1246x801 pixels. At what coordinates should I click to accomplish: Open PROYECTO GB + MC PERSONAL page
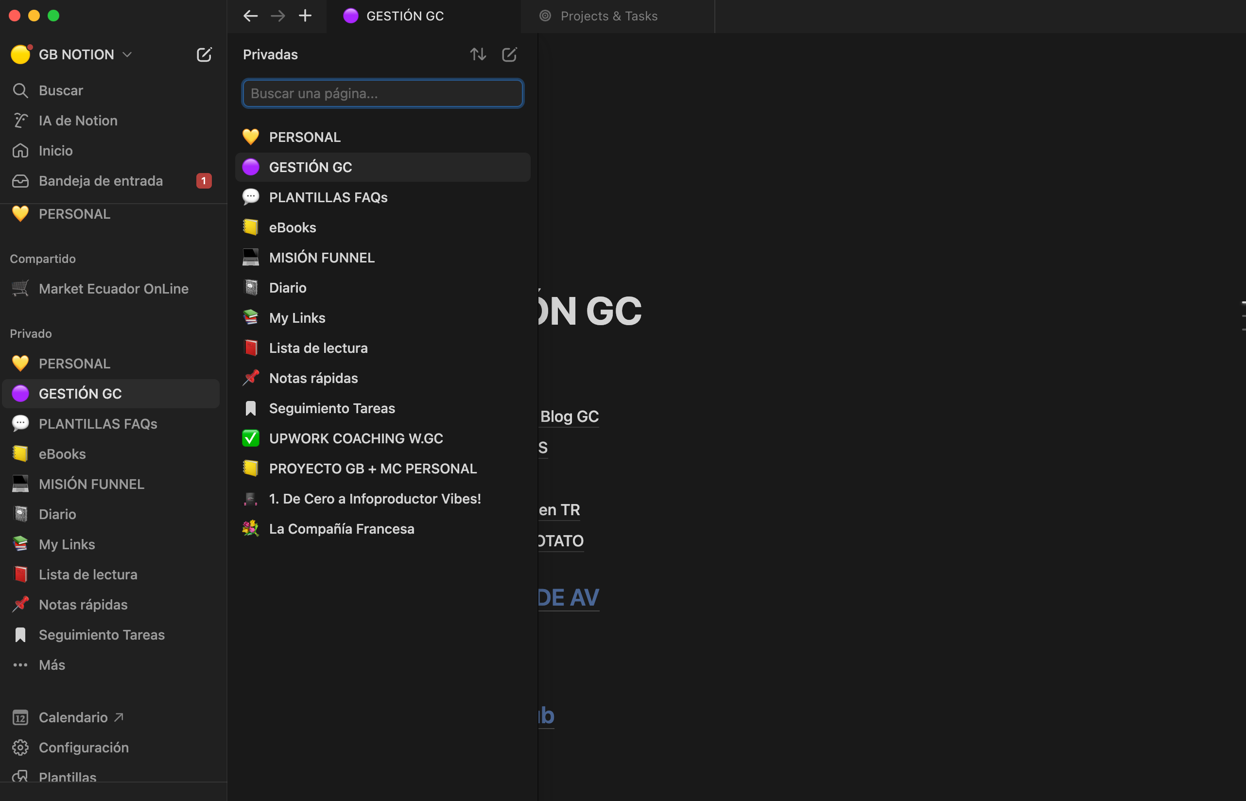coord(383,469)
